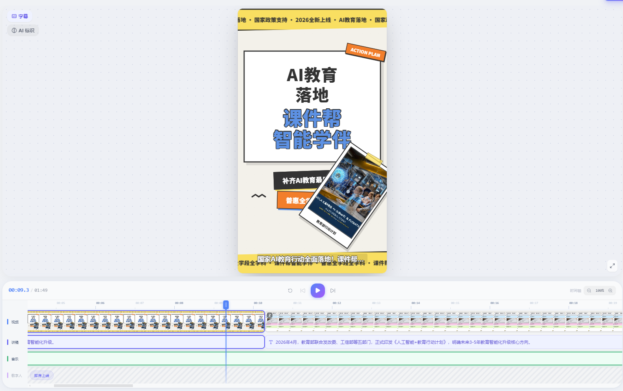Screen dimensions: 623x391
Task: Click the 100% zoom level value
Action: pos(600,291)
